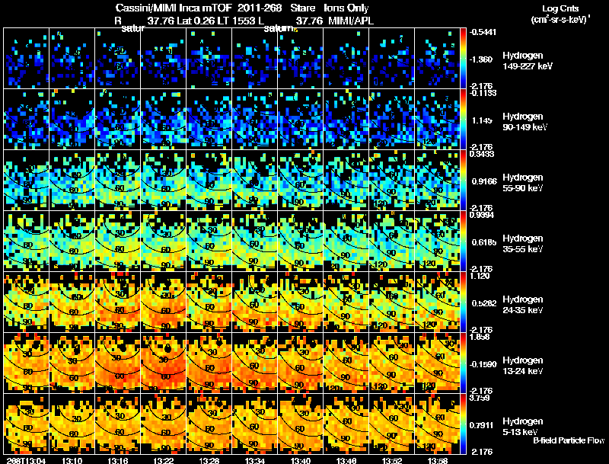
Task: Click the MIMI/APL credit in header
Action: tap(351, 21)
